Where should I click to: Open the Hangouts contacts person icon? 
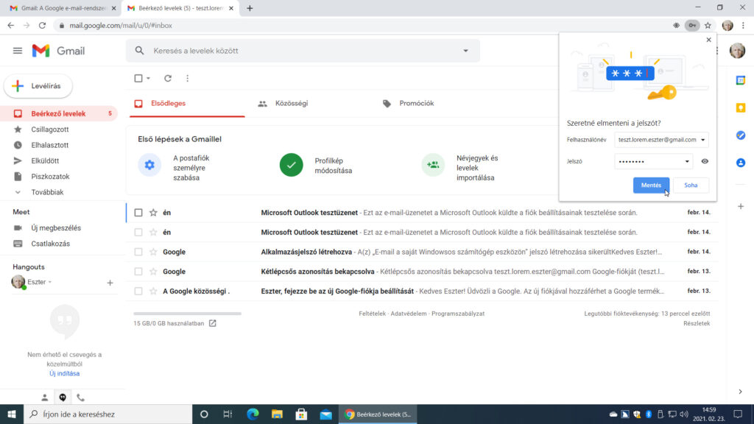(x=44, y=397)
